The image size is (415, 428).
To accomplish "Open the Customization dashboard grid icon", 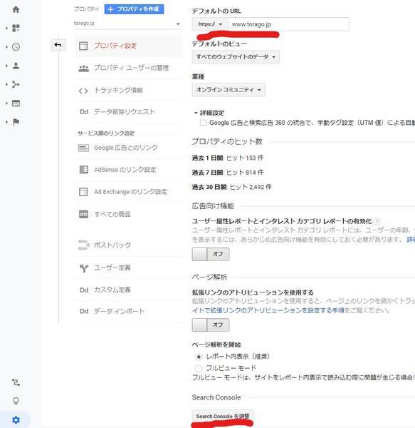I will pos(16,28).
